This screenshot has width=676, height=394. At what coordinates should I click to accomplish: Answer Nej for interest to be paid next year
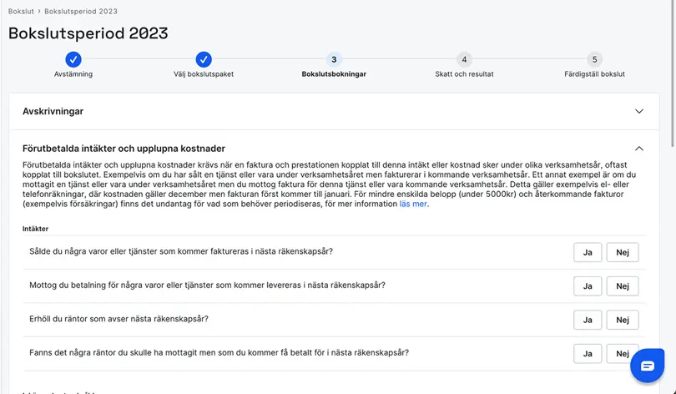coord(623,353)
